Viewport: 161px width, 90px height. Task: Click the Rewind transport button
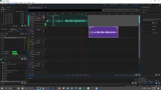tap(75, 75)
